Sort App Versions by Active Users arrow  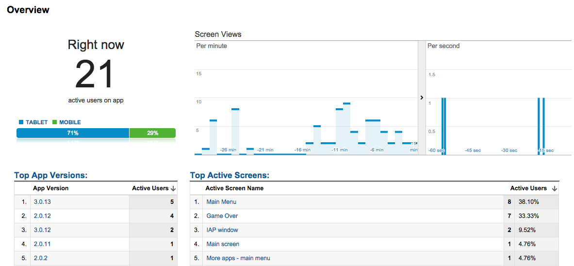173,188
